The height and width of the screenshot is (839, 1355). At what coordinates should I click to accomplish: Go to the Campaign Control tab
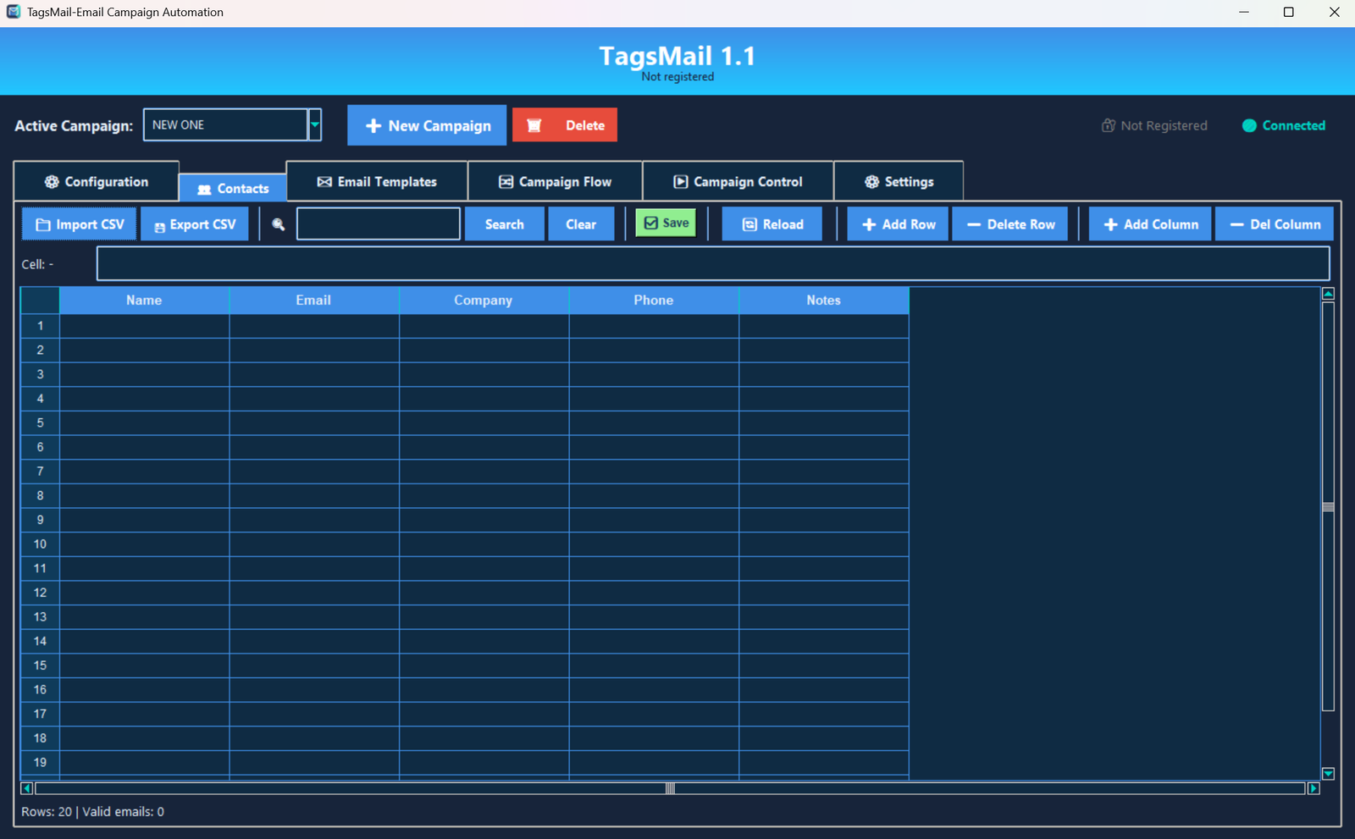pos(738,182)
